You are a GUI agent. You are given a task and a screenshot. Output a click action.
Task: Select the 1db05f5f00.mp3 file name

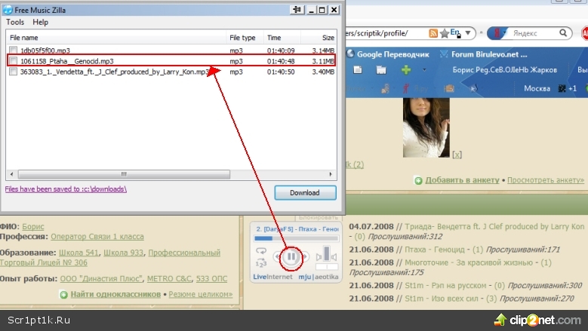pyautogui.click(x=45, y=51)
